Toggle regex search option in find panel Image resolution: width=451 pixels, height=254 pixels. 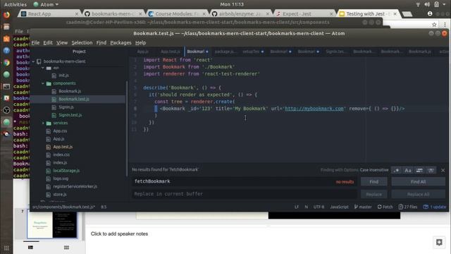click(396, 170)
